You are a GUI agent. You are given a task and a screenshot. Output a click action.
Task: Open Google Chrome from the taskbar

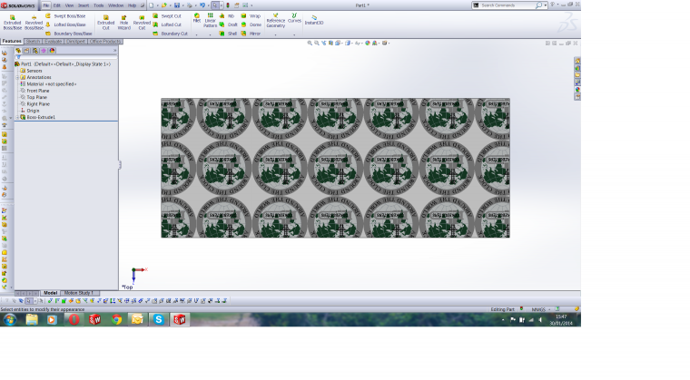click(116, 320)
